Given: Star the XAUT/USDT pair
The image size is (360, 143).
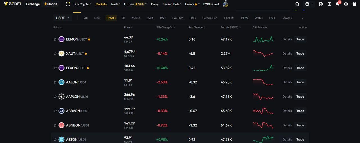Looking at the screenshot, I should coord(55,53).
